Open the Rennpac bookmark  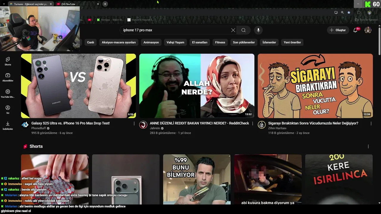pyautogui.click(x=110, y=20)
